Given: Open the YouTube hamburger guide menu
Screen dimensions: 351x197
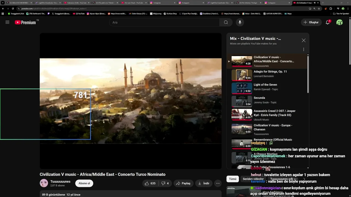Looking at the screenshot, I should (7, 22).
